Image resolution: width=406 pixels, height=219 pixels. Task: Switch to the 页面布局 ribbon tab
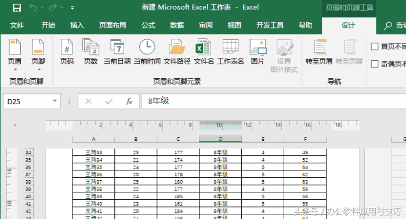pos(113,25)
